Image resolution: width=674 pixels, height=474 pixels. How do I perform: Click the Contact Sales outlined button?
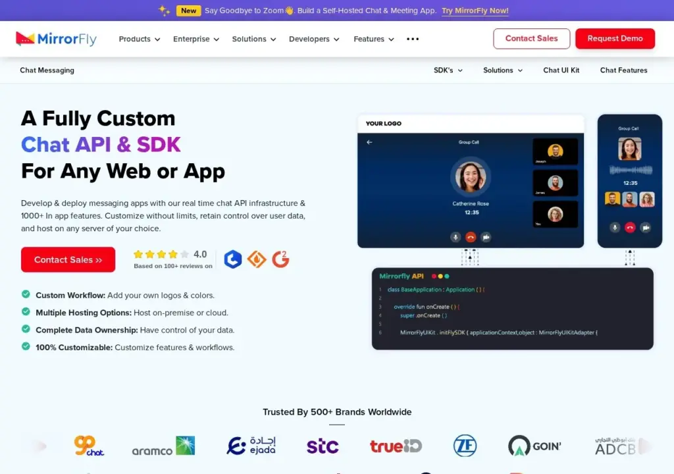click(531, 39)
